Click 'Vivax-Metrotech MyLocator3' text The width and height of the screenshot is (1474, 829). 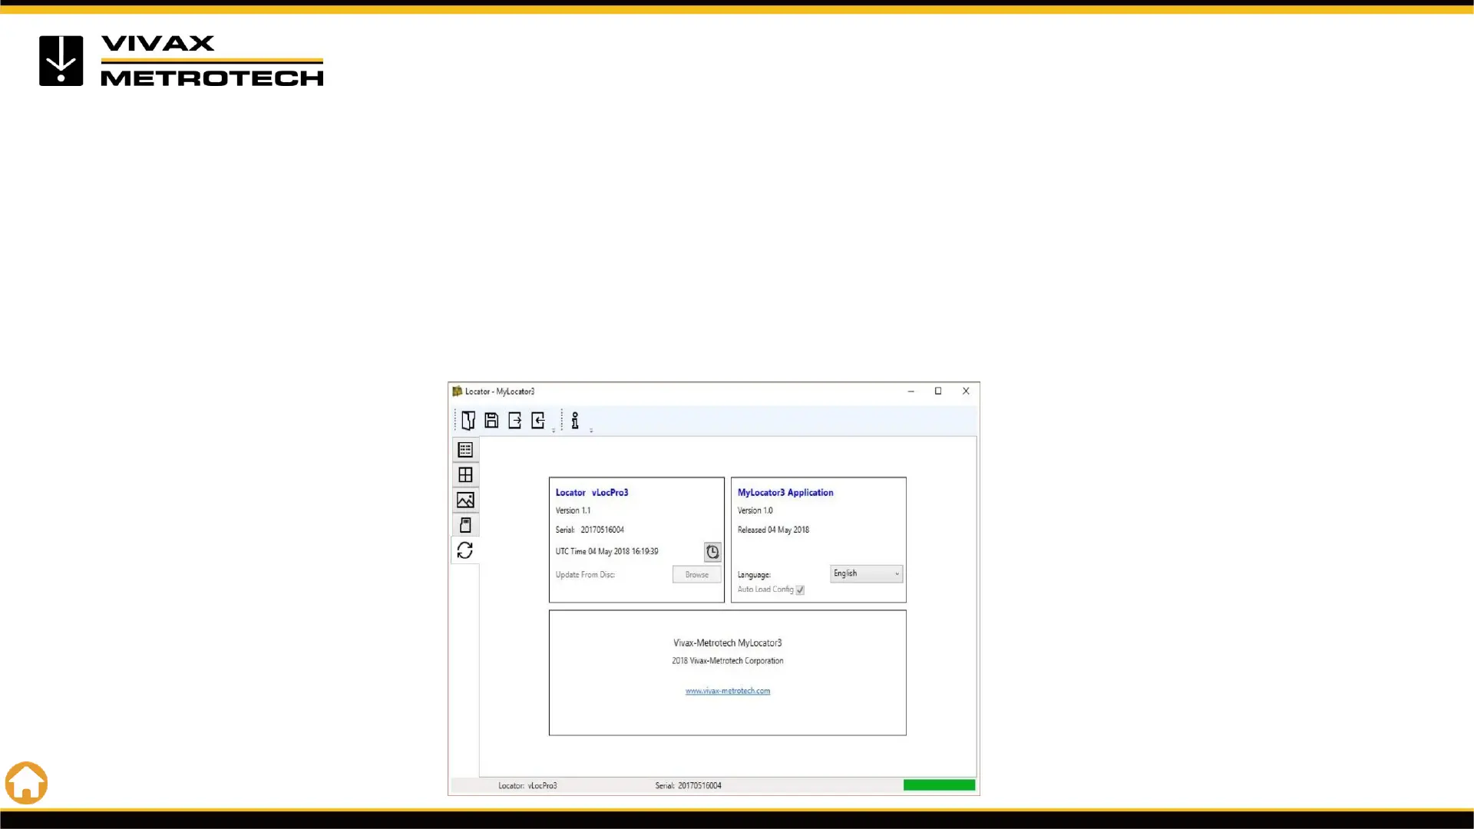click(728, 643)
